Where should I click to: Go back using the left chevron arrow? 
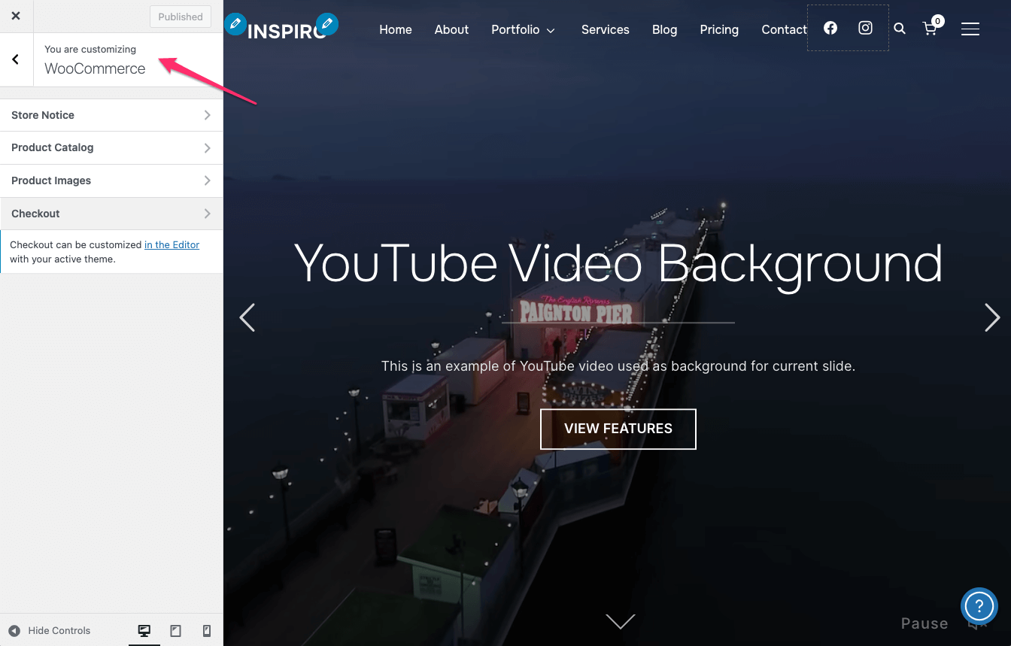click(16, 59)
